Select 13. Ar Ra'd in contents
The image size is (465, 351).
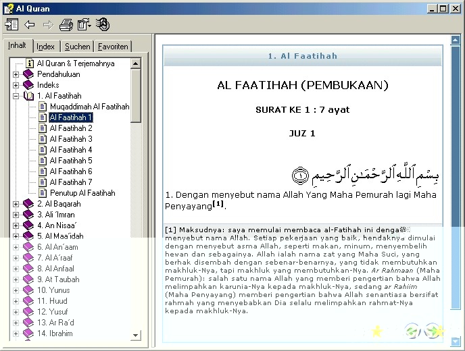pyautogui.click(x=55, y=323)
